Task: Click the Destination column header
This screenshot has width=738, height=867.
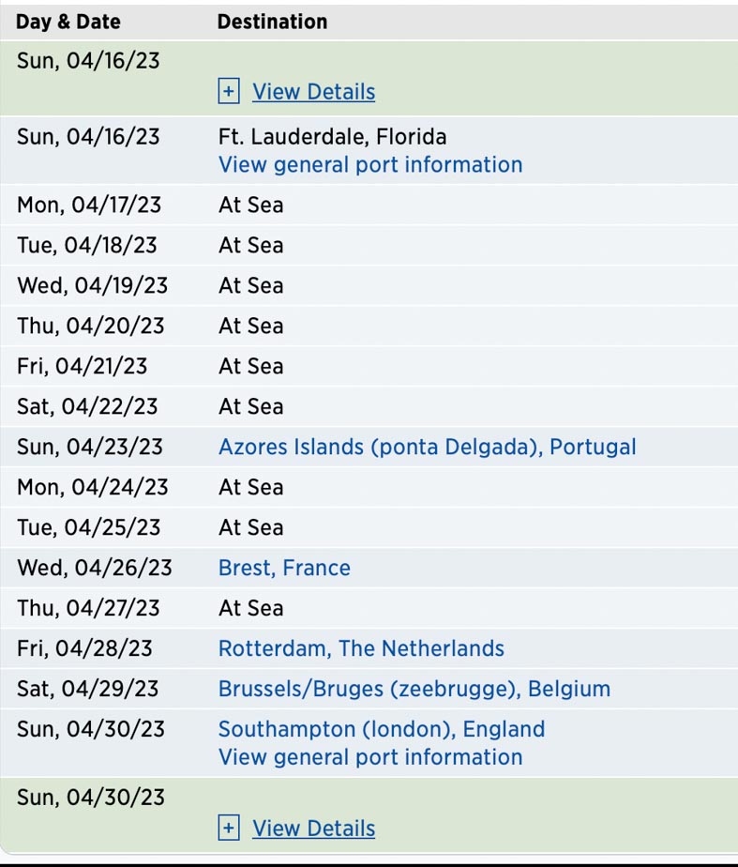Action: pyautogui.click(x=272, y=22)
